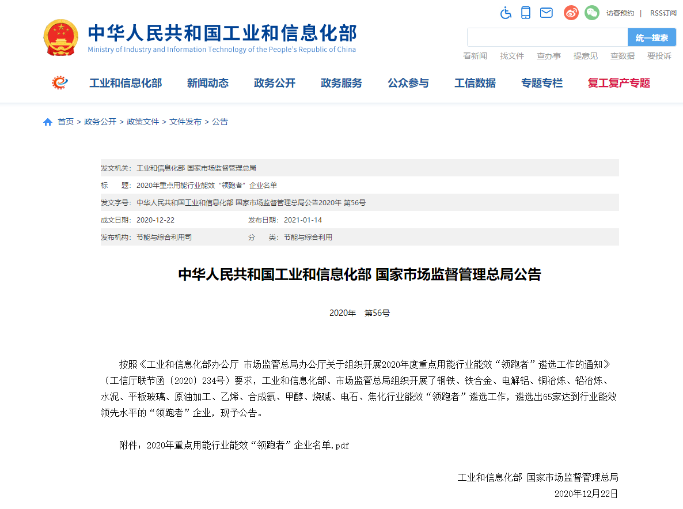This screenshot has height=509, width=683.
Task: Select 找文件 search category
Action: click(x=512, y=56)
